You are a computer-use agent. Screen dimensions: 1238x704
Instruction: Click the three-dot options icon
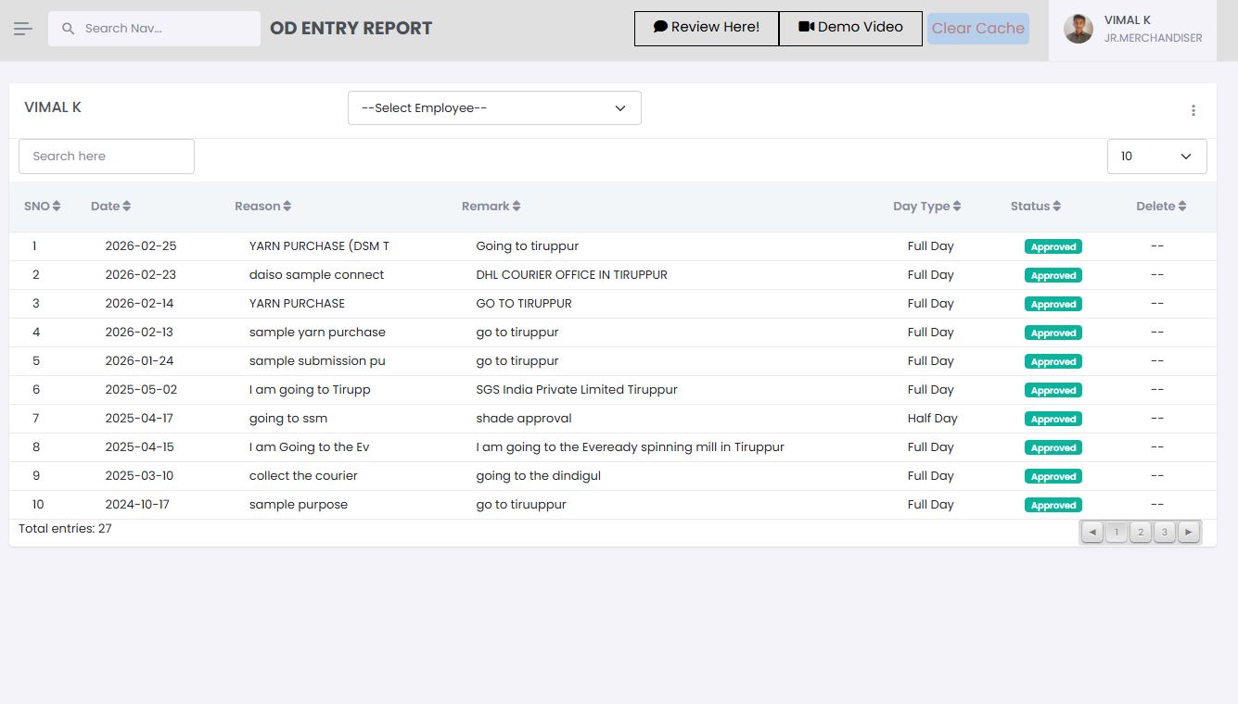(1193, 111)
